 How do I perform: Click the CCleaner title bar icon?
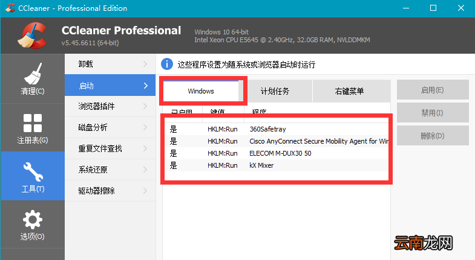pos(10,8)
